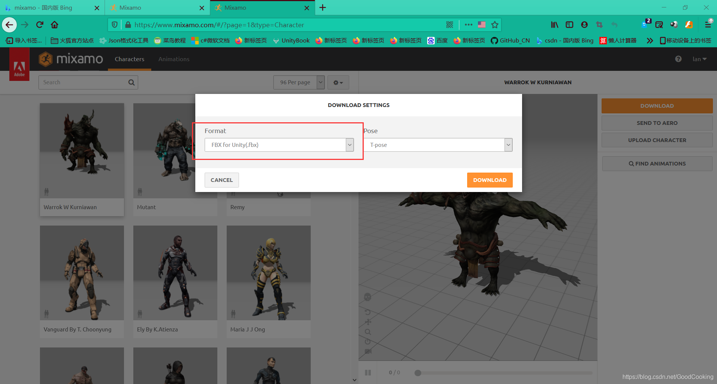Open 菜鸟教程 bookmark
717x384 pixels.
point(170,41)
